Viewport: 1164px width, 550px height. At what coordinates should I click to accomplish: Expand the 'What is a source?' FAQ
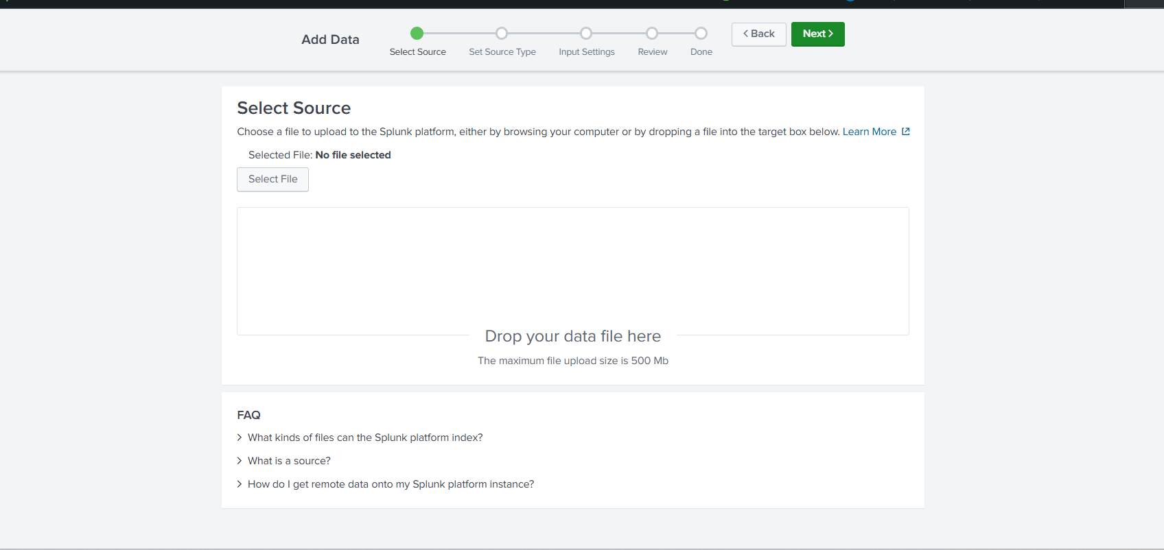tap(283, 461)
